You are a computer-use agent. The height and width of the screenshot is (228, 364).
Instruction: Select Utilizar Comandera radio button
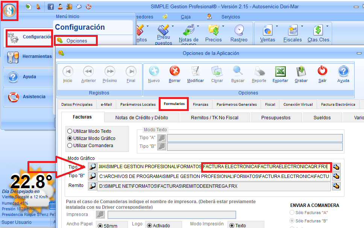point(70,146)
